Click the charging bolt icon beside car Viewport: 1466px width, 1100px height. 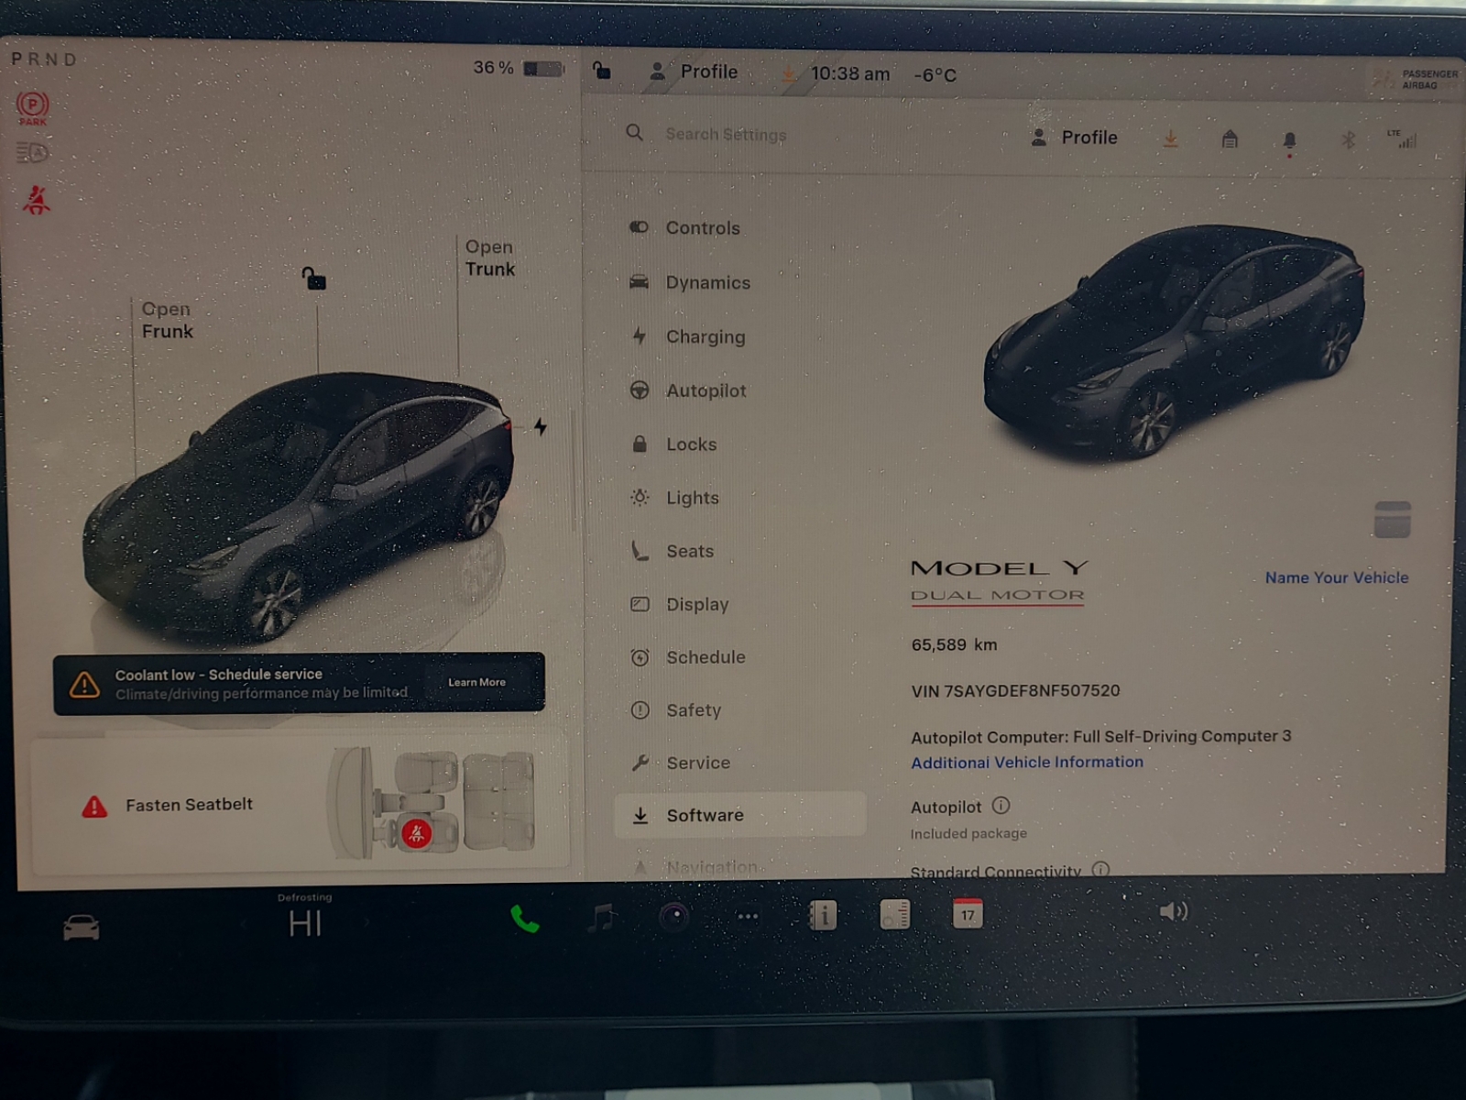541,427
